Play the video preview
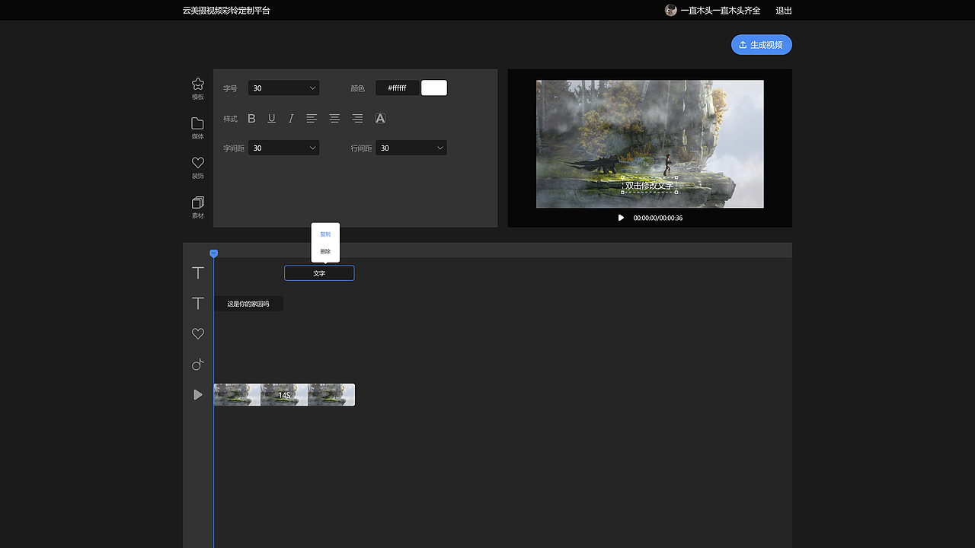This screenshot has width=975, height=548. 621,218
